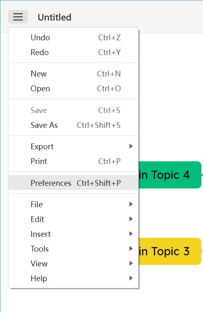Click the greyed-out Save entry
Viewport: 203px width, 312px height.
click(x=73, y=110)
